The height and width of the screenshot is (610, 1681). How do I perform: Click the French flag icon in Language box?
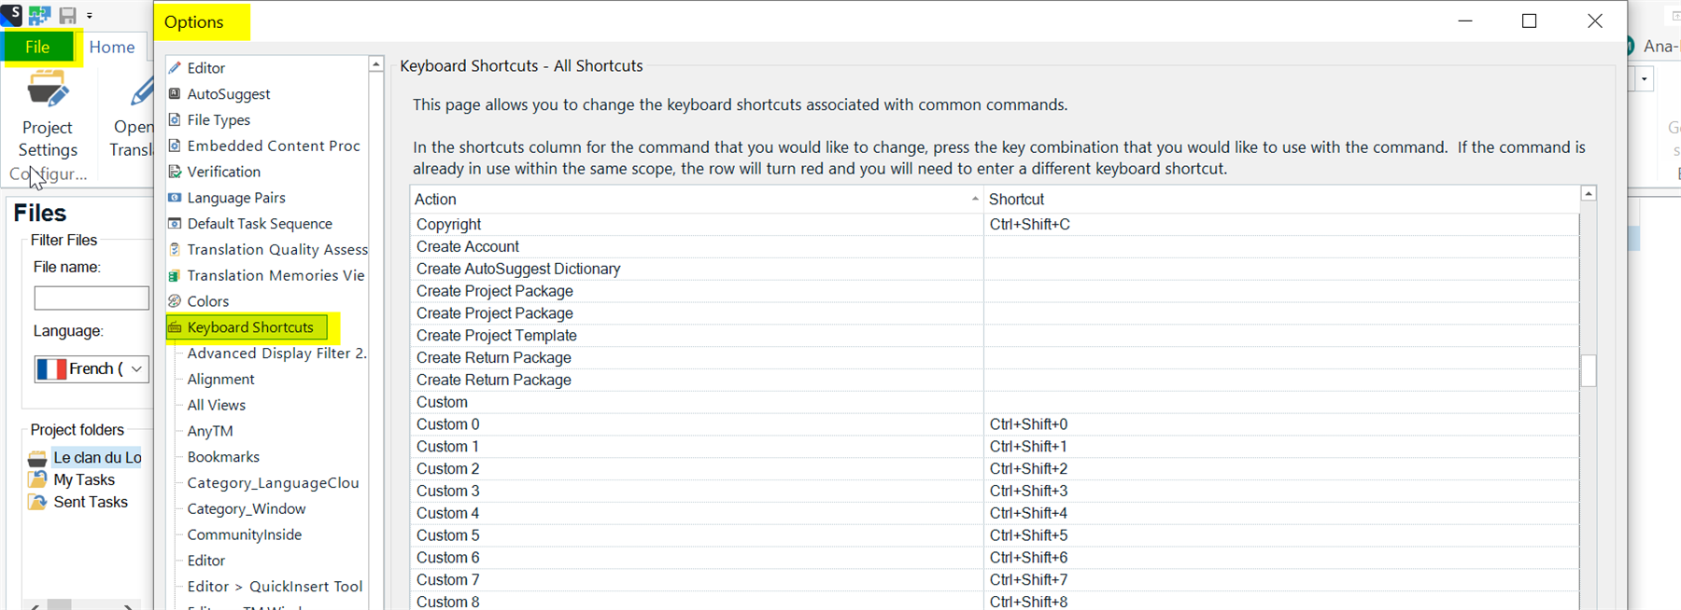[x=52, y=369]
